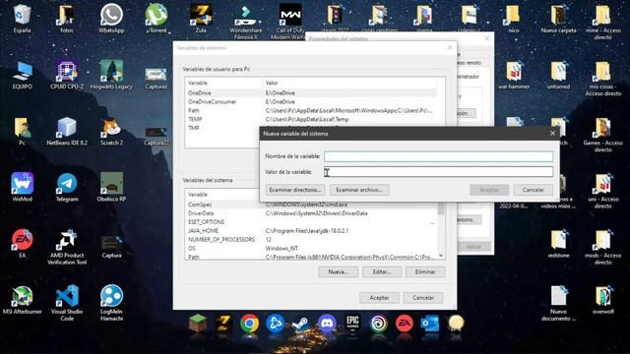The image size is (630, 354).
Task: Open LogMeIn Hamachi icon
Action: point(111,303)
